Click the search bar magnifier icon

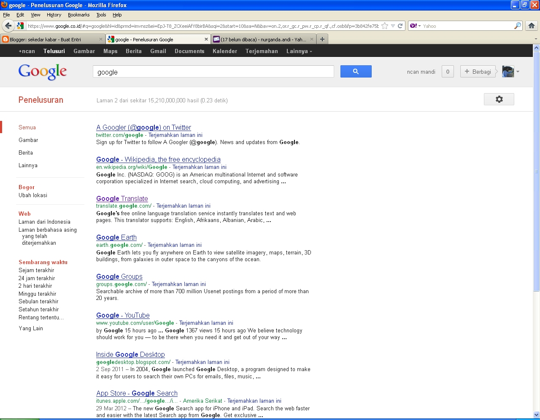point(518,26)
